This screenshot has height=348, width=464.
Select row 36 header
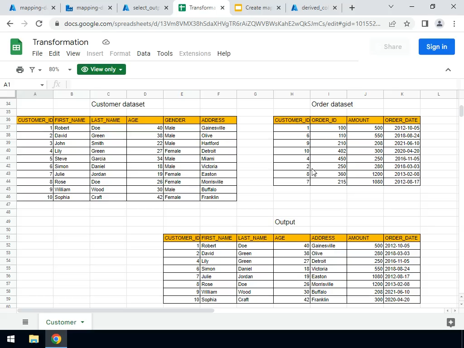(x=8, y=120)
